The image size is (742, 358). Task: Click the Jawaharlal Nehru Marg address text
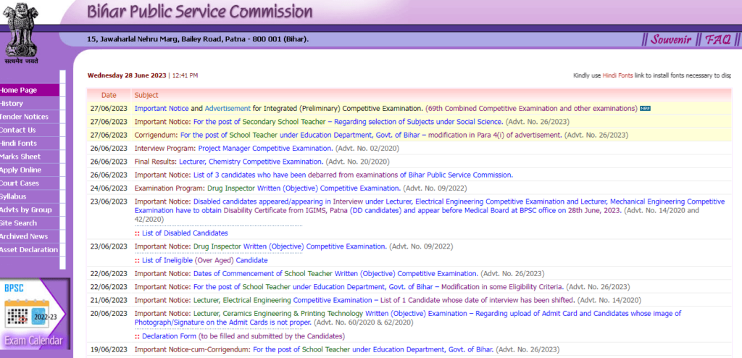coord(197,39)
